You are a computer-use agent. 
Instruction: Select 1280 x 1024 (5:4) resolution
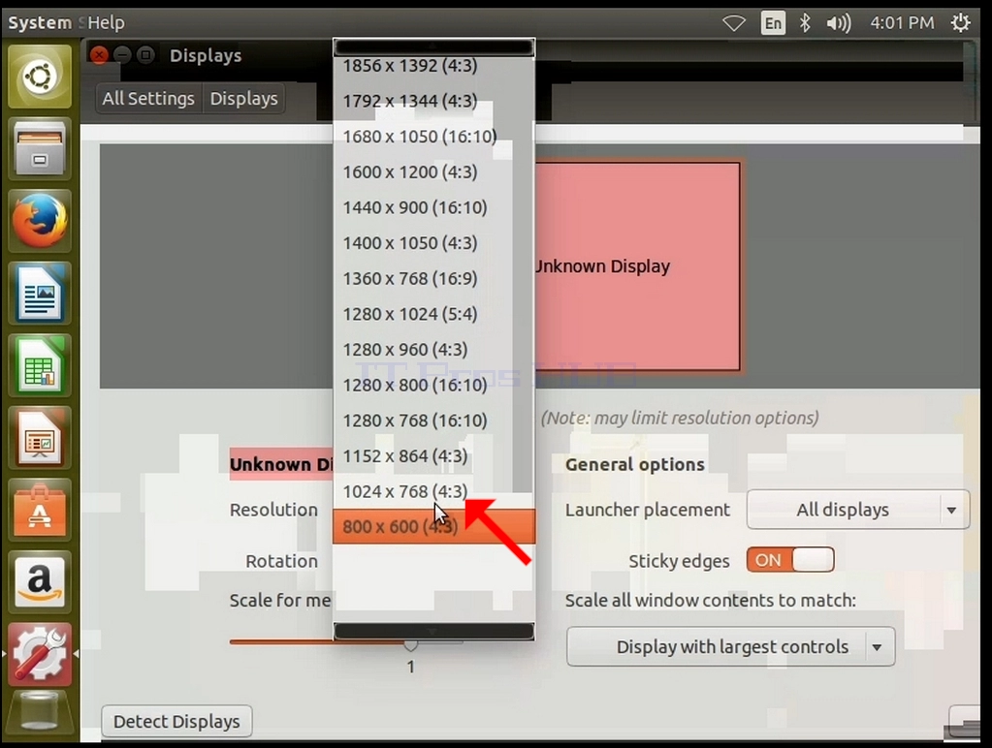pyautogui.click(x=433, y=314)
